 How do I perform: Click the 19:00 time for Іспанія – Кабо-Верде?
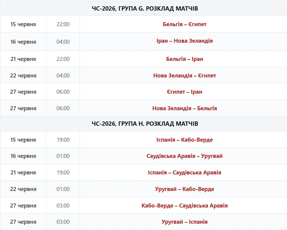pyautogui.click(x=63, y=140)
